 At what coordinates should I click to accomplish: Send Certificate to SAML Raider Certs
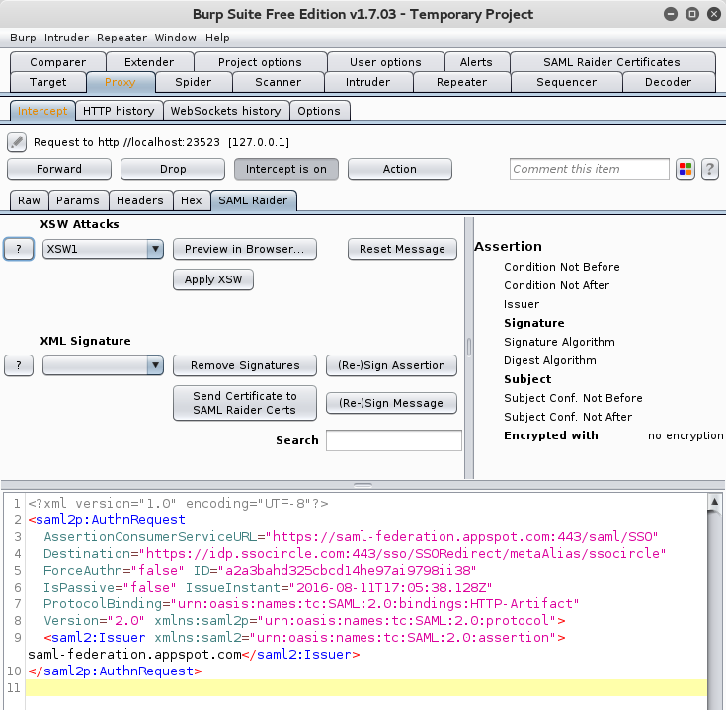[x=245, y=403]
